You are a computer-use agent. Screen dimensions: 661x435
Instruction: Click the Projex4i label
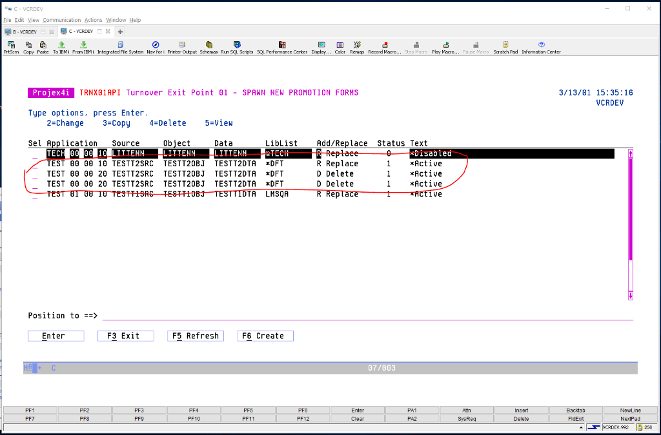click(51, 93)
